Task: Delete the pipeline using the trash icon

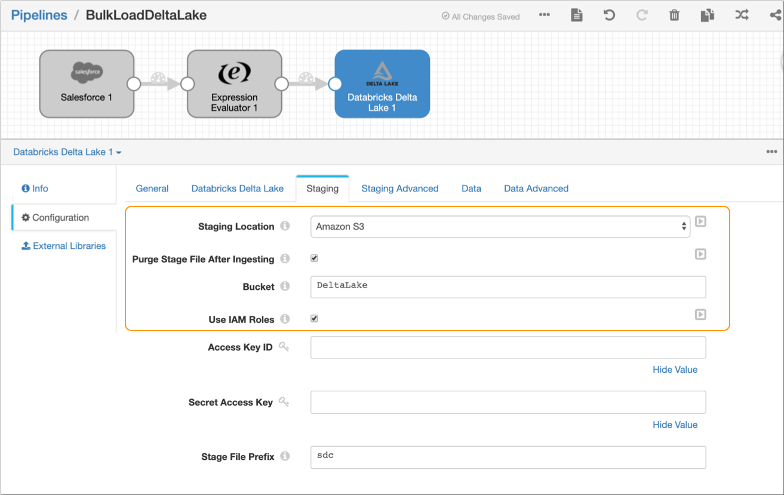Action: coord(674,15)
